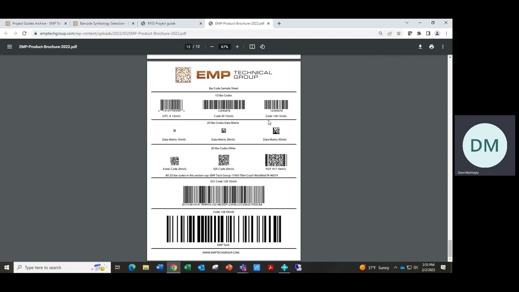Click the EMP Technical Group logo
Image resolution: width=519 pixels, height=292 pixels.
point(224,75)
